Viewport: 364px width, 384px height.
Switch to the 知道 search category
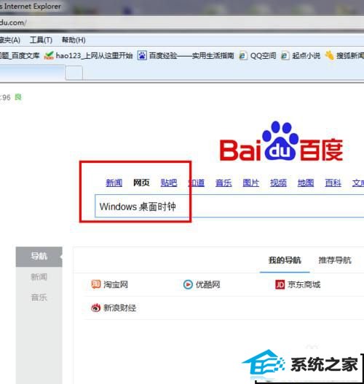197,183
